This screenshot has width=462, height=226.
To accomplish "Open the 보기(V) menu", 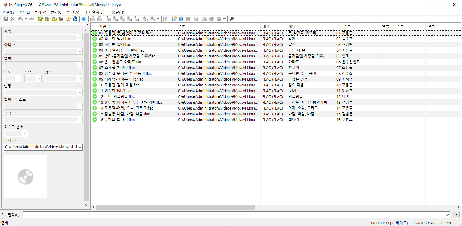I will 40,12.
